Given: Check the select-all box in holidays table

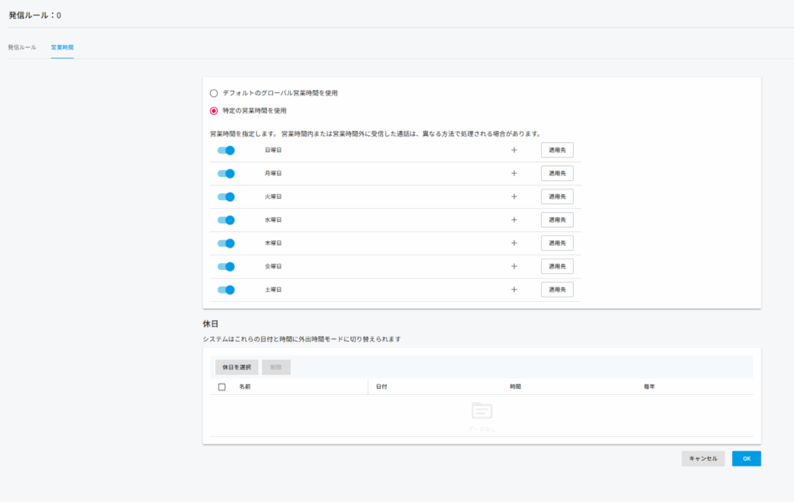Looking at the screenshot, I should (x=222, y=386).
